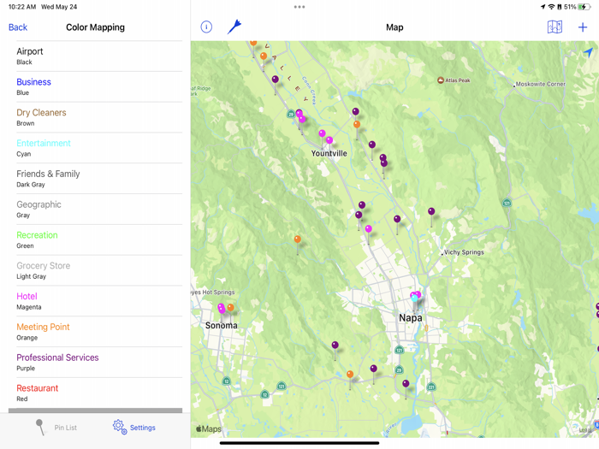The width and height of the screenshot is (599, 449).
Task: Tap the Sonoma city label
Action: [x=221, y=325]
